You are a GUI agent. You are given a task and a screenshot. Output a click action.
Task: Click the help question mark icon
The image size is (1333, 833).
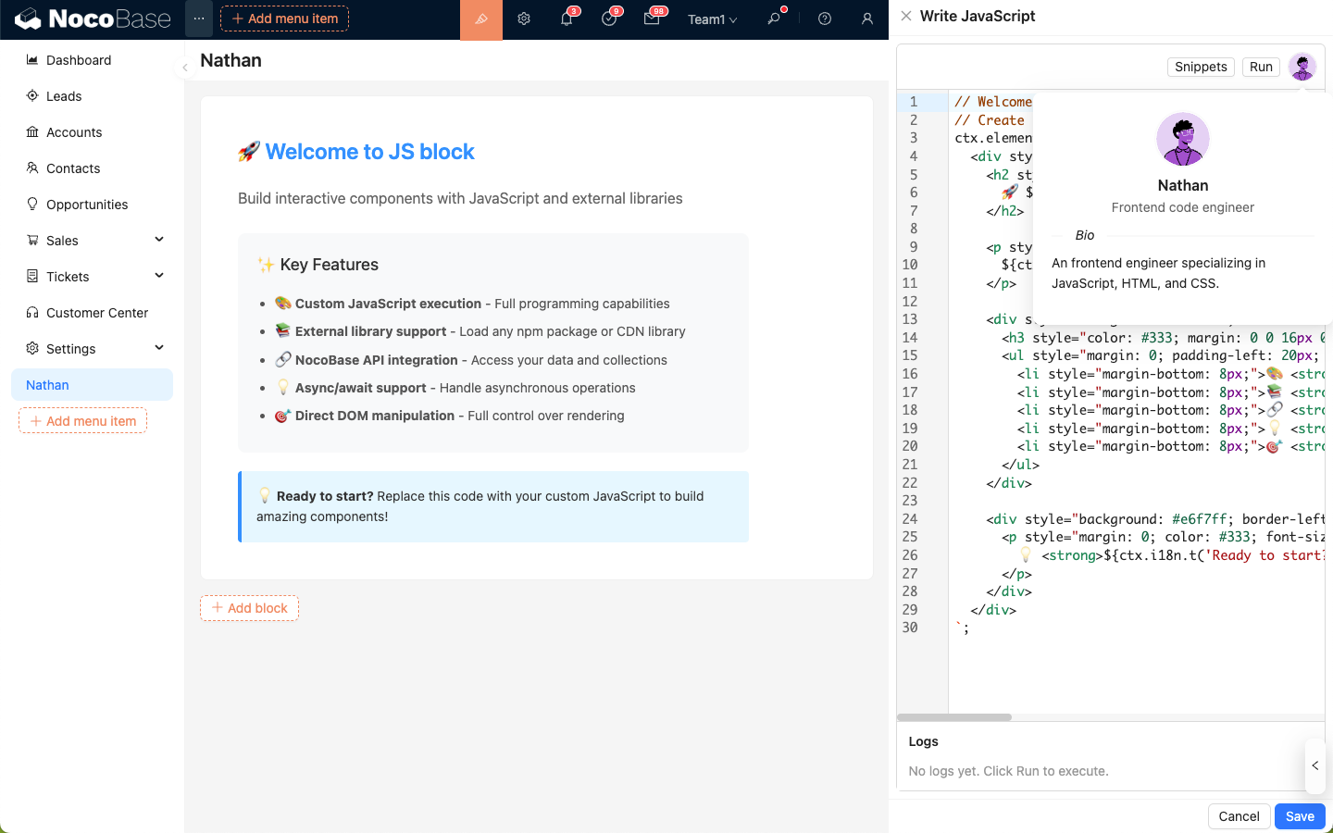825,19
